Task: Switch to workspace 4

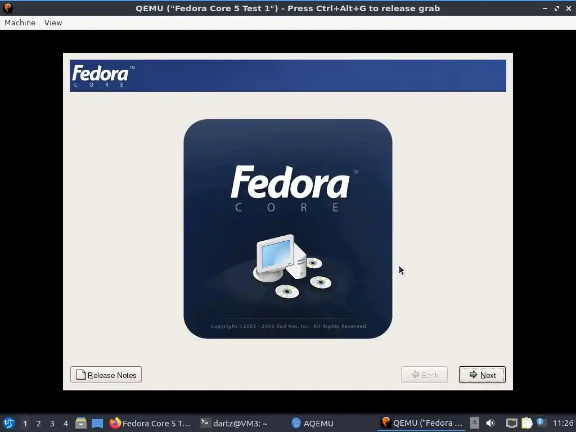Action: tap(66, 424)
